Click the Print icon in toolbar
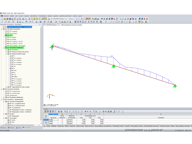The image size is (192, 144). (17, 19)
